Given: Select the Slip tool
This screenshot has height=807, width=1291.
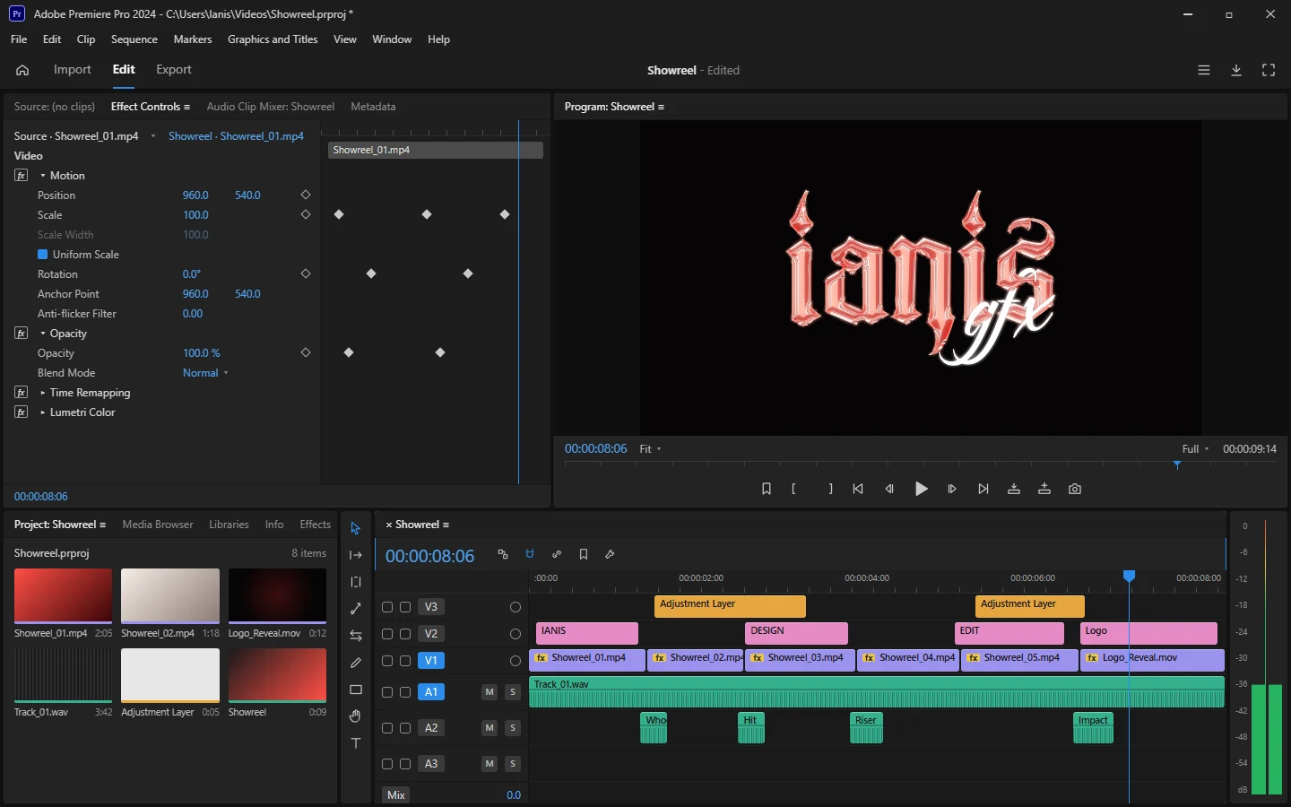Looking at the screenshot, I should [356, 636].
